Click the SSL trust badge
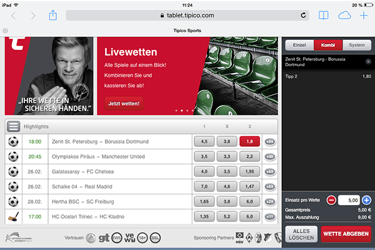The image size is (375, 250). coord(155,237)
